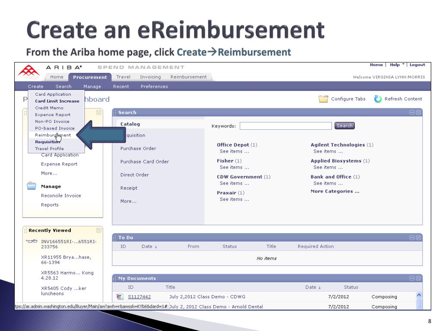Screen dimensions: 442x331
Task: Click the To Do panel drag handle
Action: [x=115, y=237]
